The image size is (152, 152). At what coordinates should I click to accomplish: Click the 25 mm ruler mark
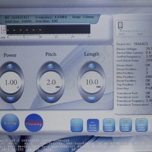point(89,37)
